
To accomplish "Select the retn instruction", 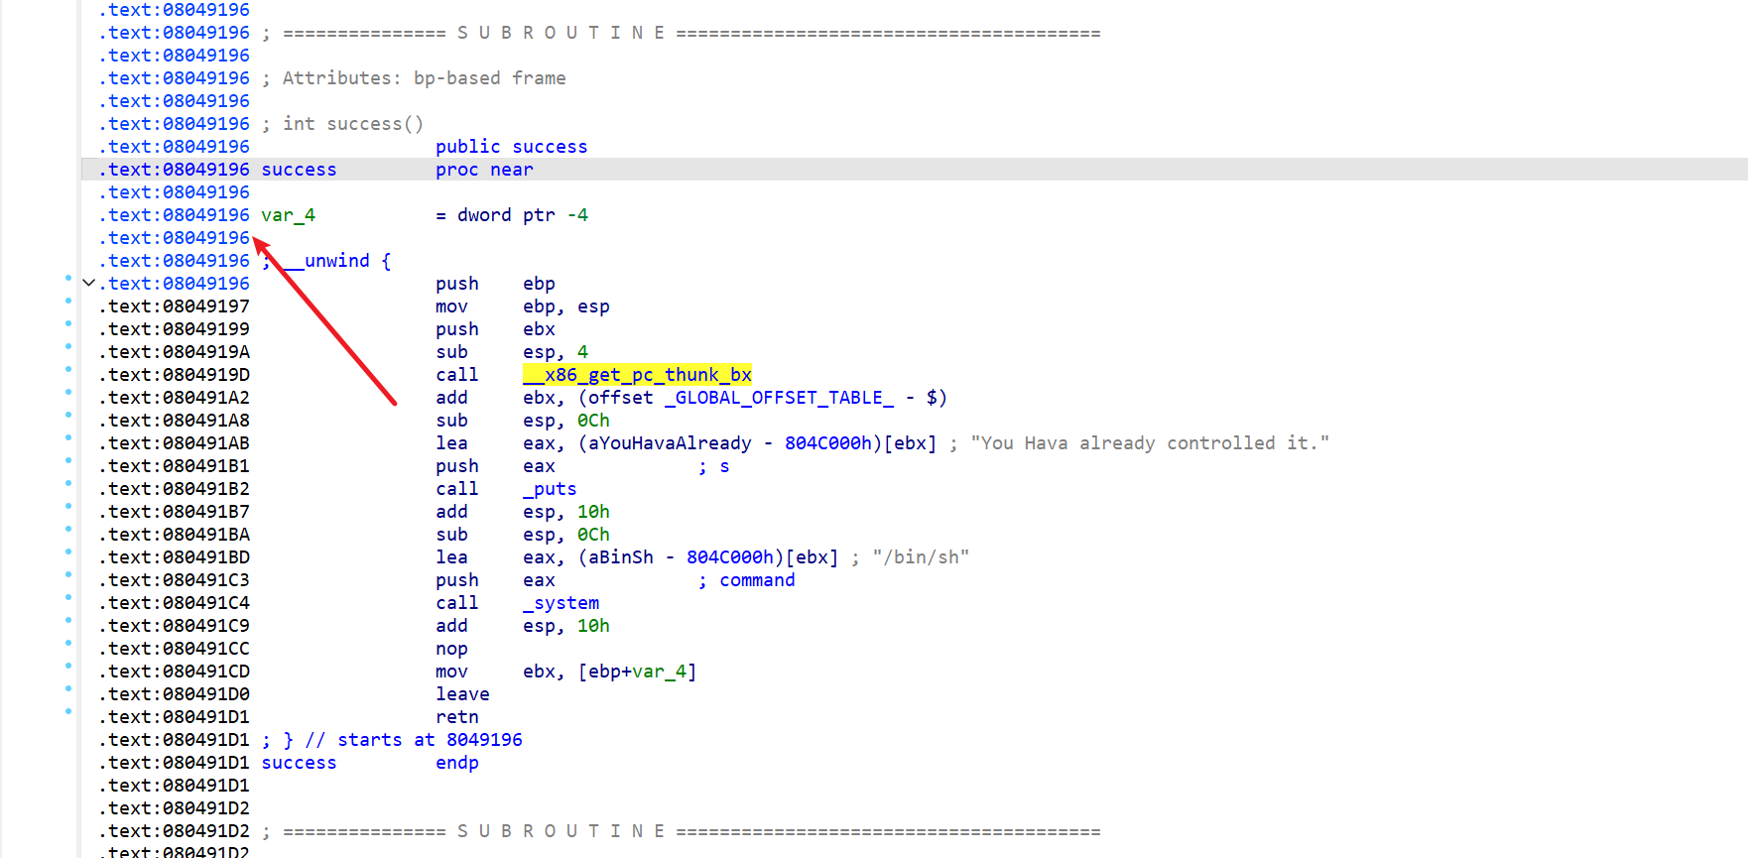I will 456,717.
